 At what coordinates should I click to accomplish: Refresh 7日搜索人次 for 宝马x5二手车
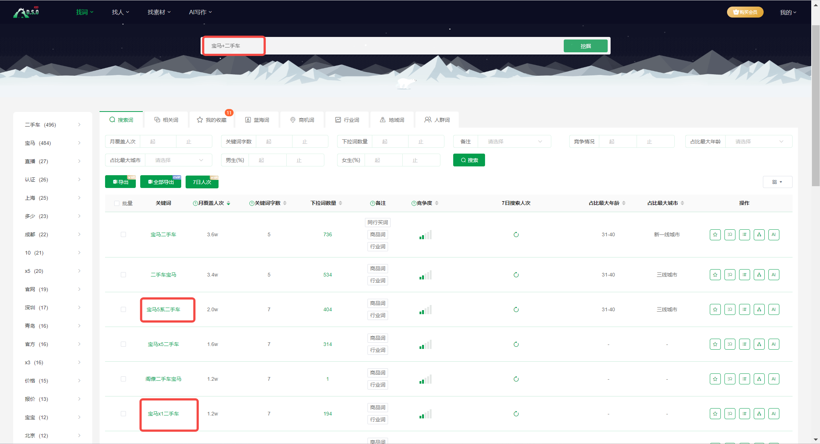coord(516,344)
